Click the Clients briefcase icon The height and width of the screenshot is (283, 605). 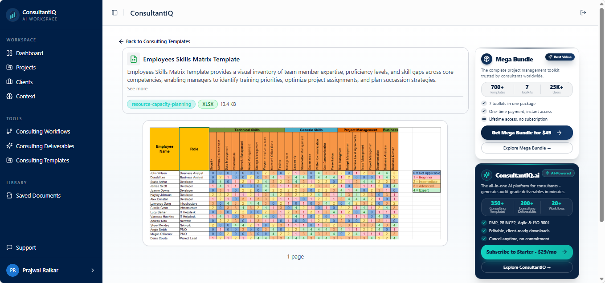10,82
